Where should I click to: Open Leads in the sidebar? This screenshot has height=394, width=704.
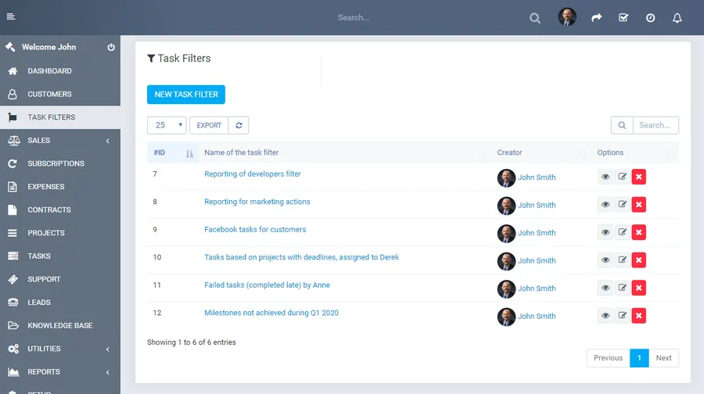[x=60, y=303]
